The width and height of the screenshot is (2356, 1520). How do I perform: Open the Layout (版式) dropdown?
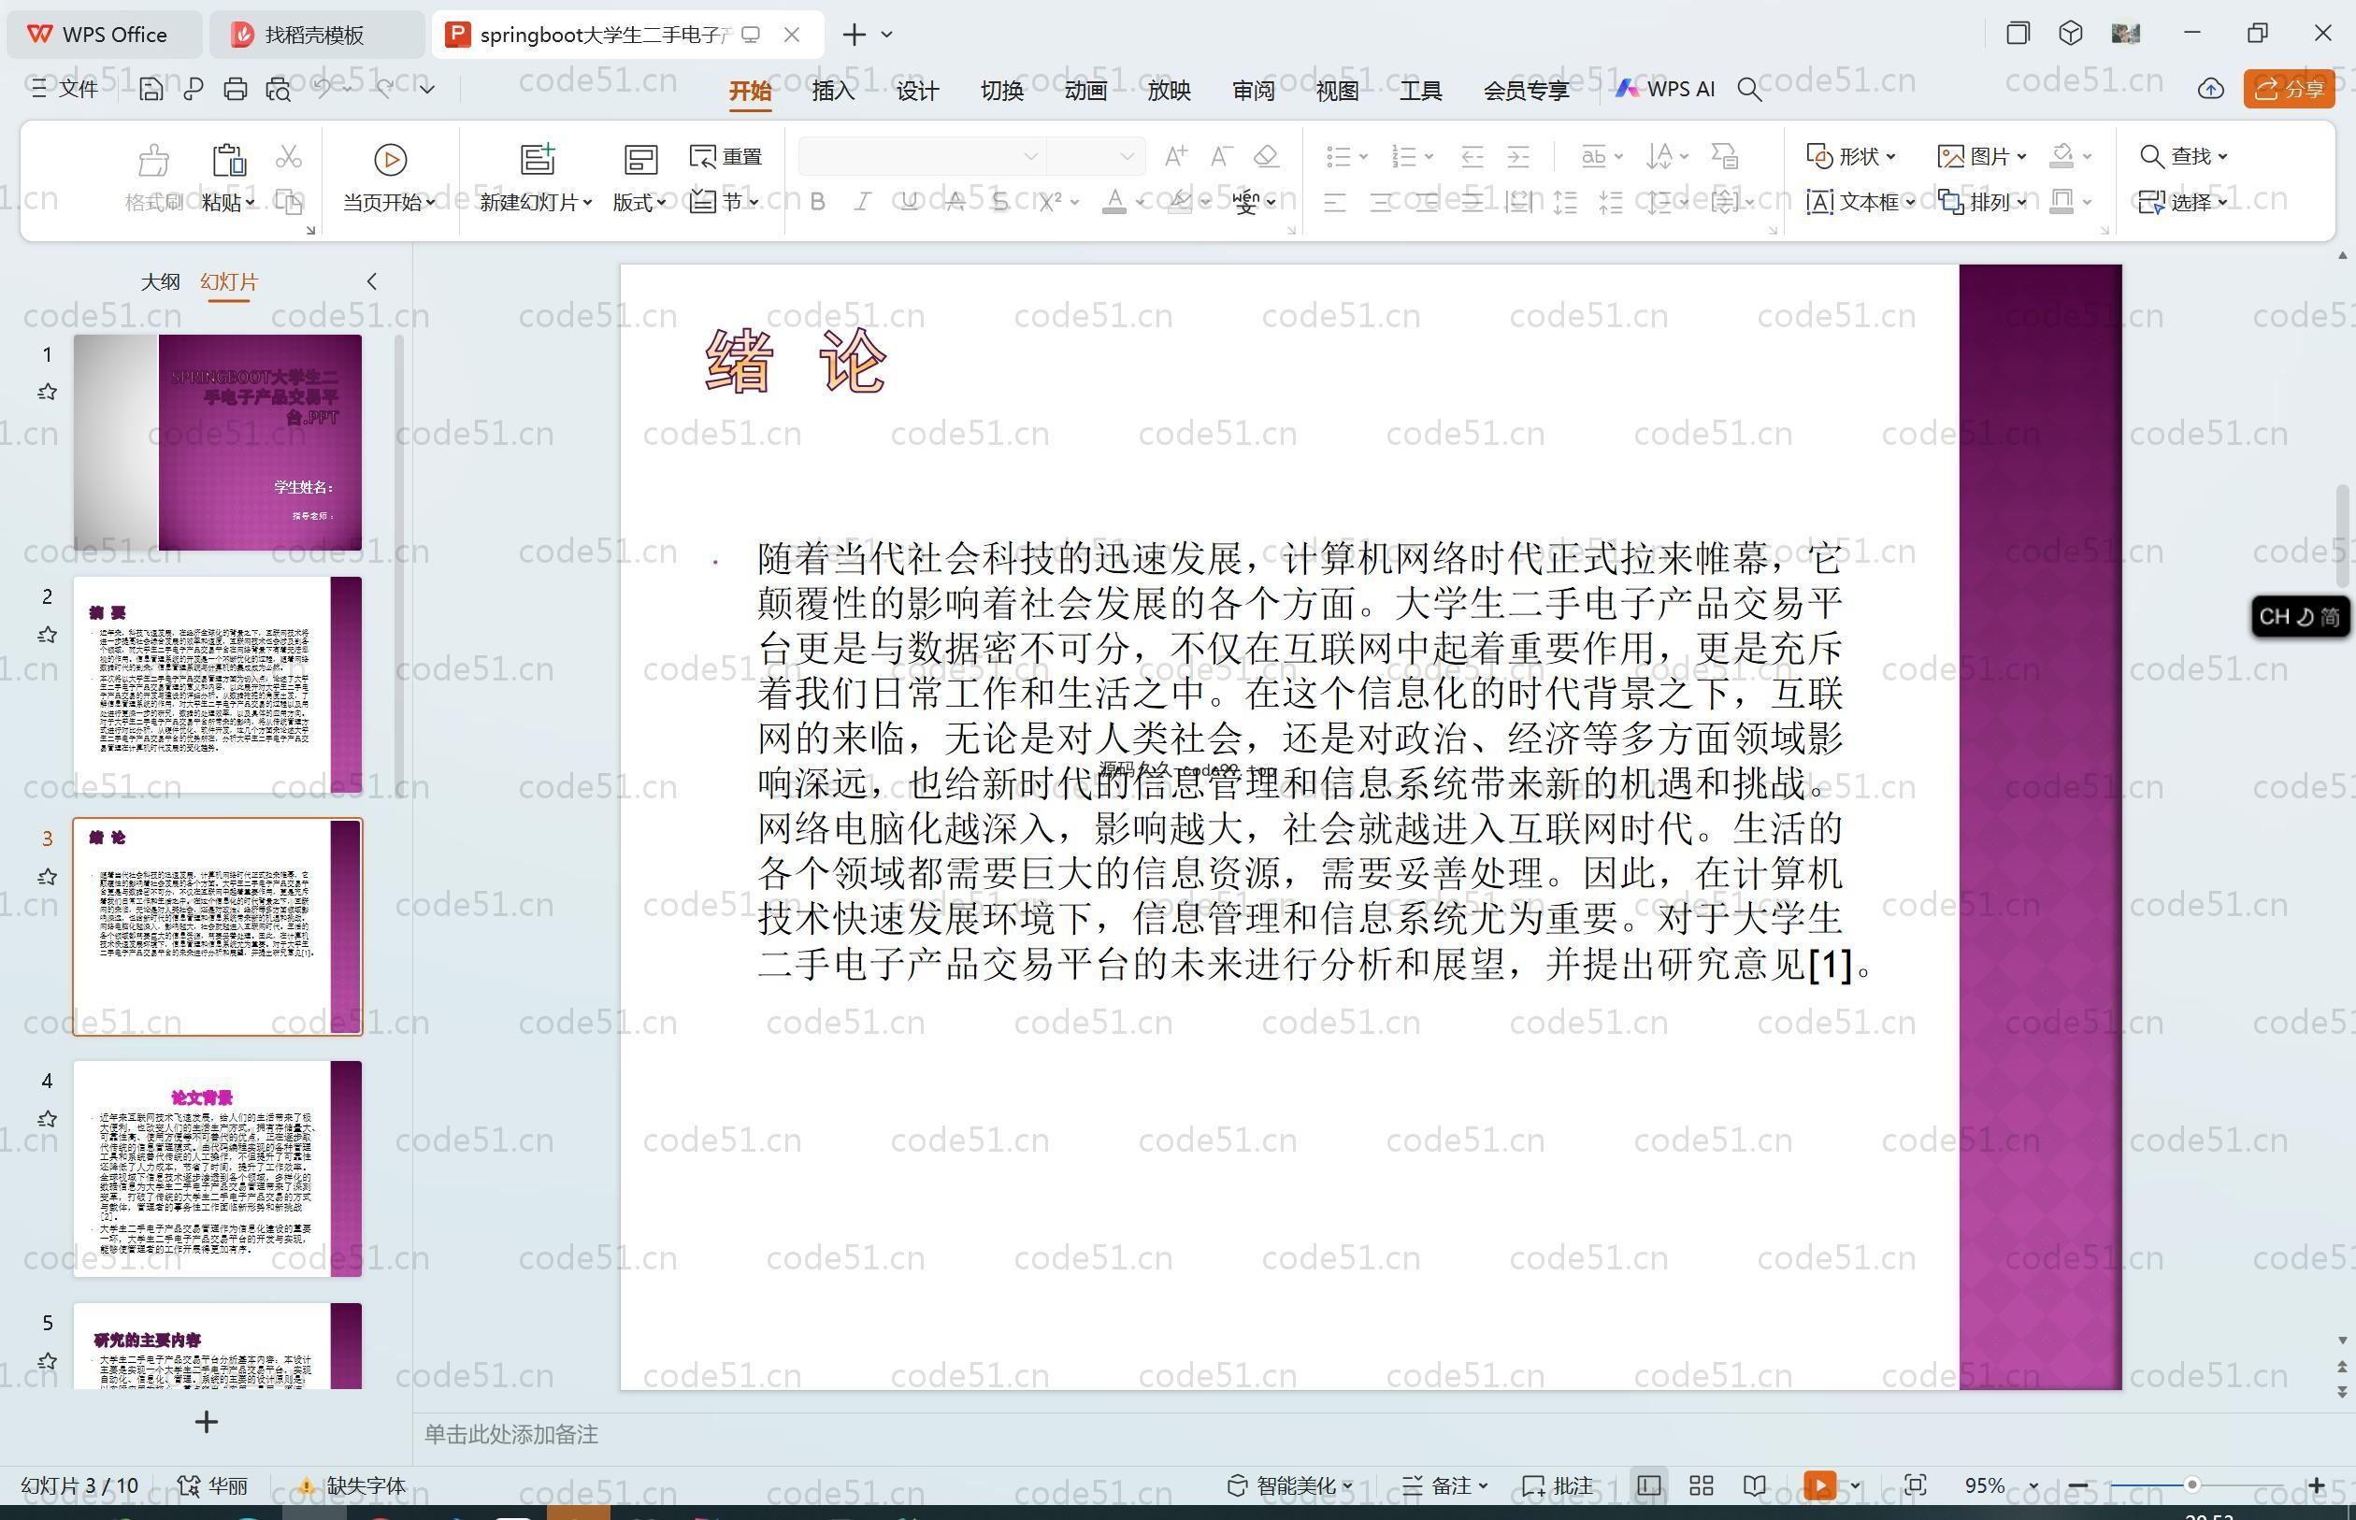pyautogui.click(x=639, y=202)
